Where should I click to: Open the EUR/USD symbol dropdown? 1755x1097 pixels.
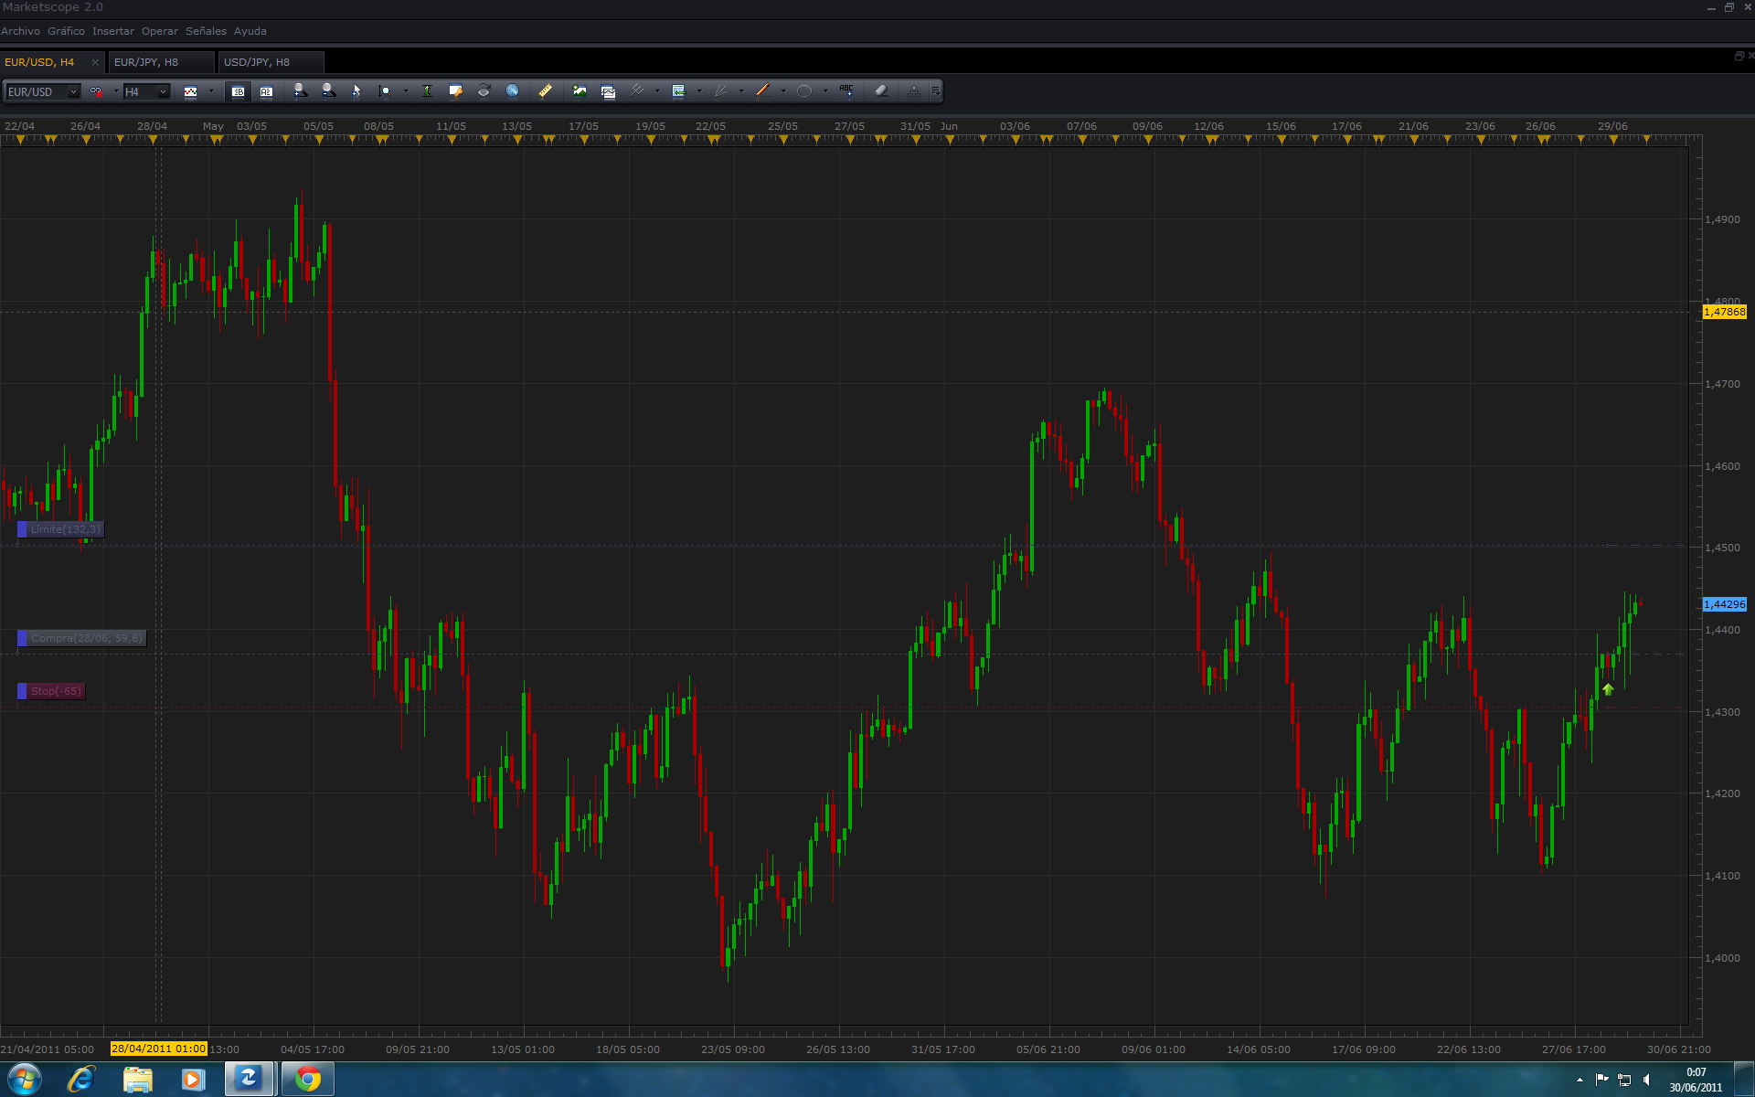pos(73,91)
